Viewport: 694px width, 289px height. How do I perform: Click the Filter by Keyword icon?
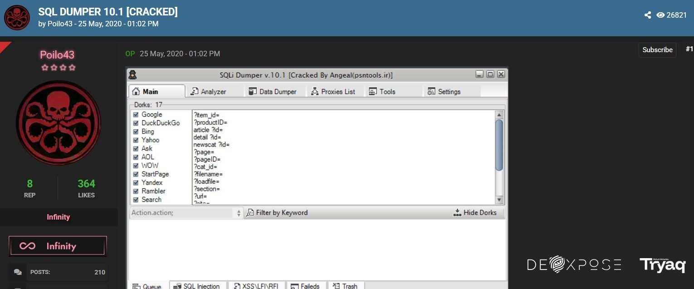(250, 213)
